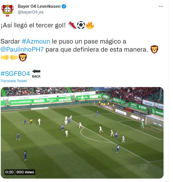Image resolution: width=173 pixels, height=182 pixels.
Task: Click the blue verified badge
Action: [64, 6]
